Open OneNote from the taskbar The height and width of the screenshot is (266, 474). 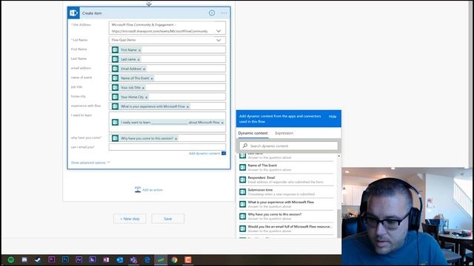tap(106, 259)
